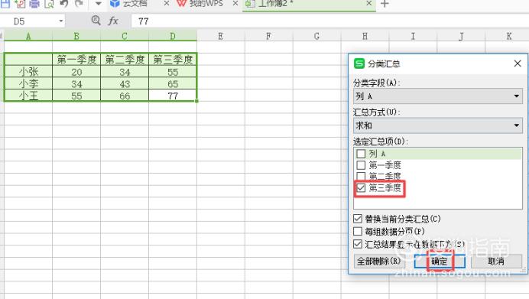The height and width of the screenshot is (299, 529).
Task: Select the 小李 cell
Action: click(28, 83)
